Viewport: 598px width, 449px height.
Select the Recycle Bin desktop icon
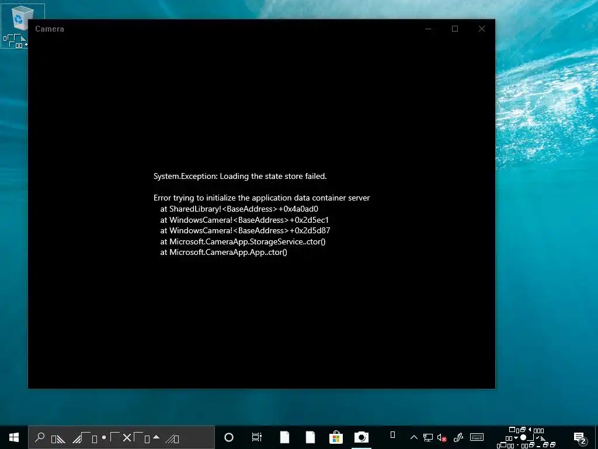point(22,26)
